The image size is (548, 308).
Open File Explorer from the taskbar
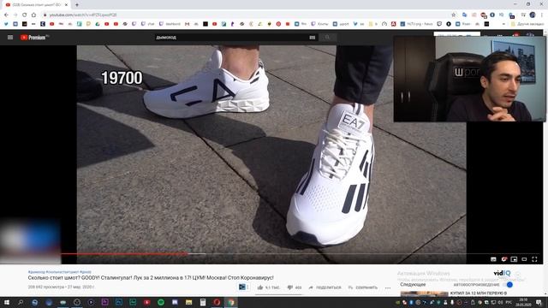(188, 302)
